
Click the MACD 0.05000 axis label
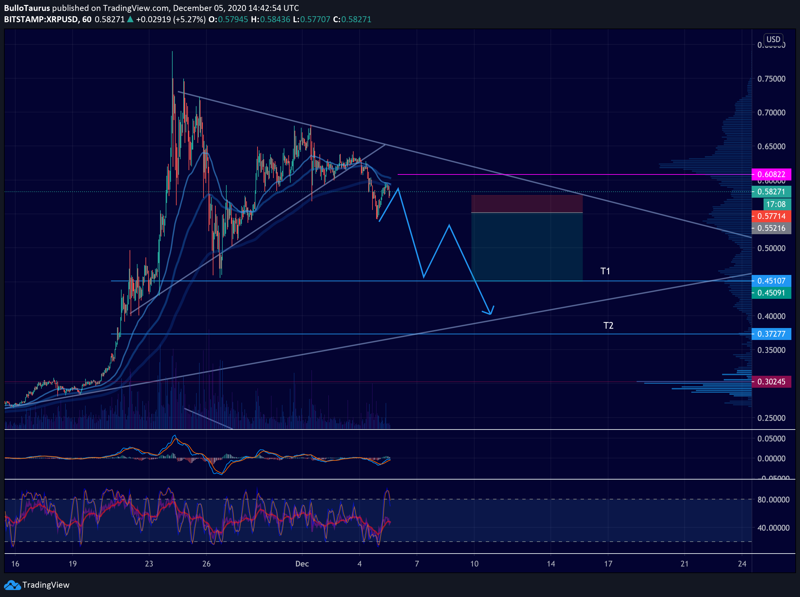tap(771, 439)
